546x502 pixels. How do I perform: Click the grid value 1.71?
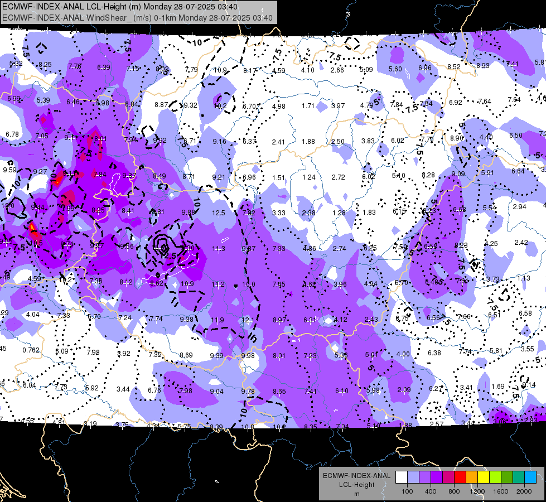(x=308, y=105)
